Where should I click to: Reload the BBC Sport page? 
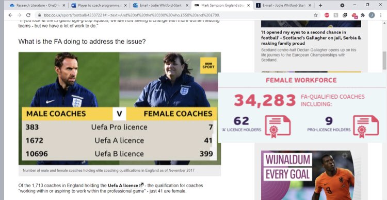coord(28,15)
